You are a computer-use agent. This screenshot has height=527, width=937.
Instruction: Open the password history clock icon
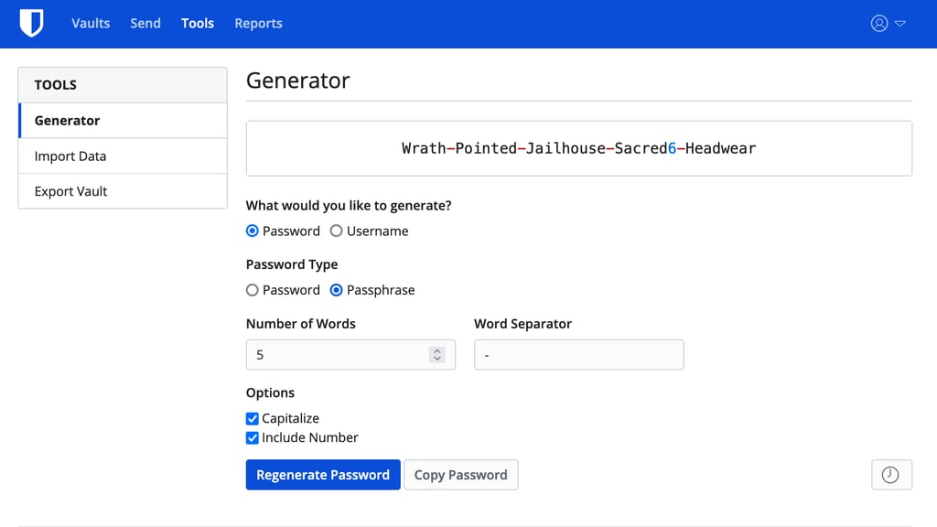pos(890,475)
